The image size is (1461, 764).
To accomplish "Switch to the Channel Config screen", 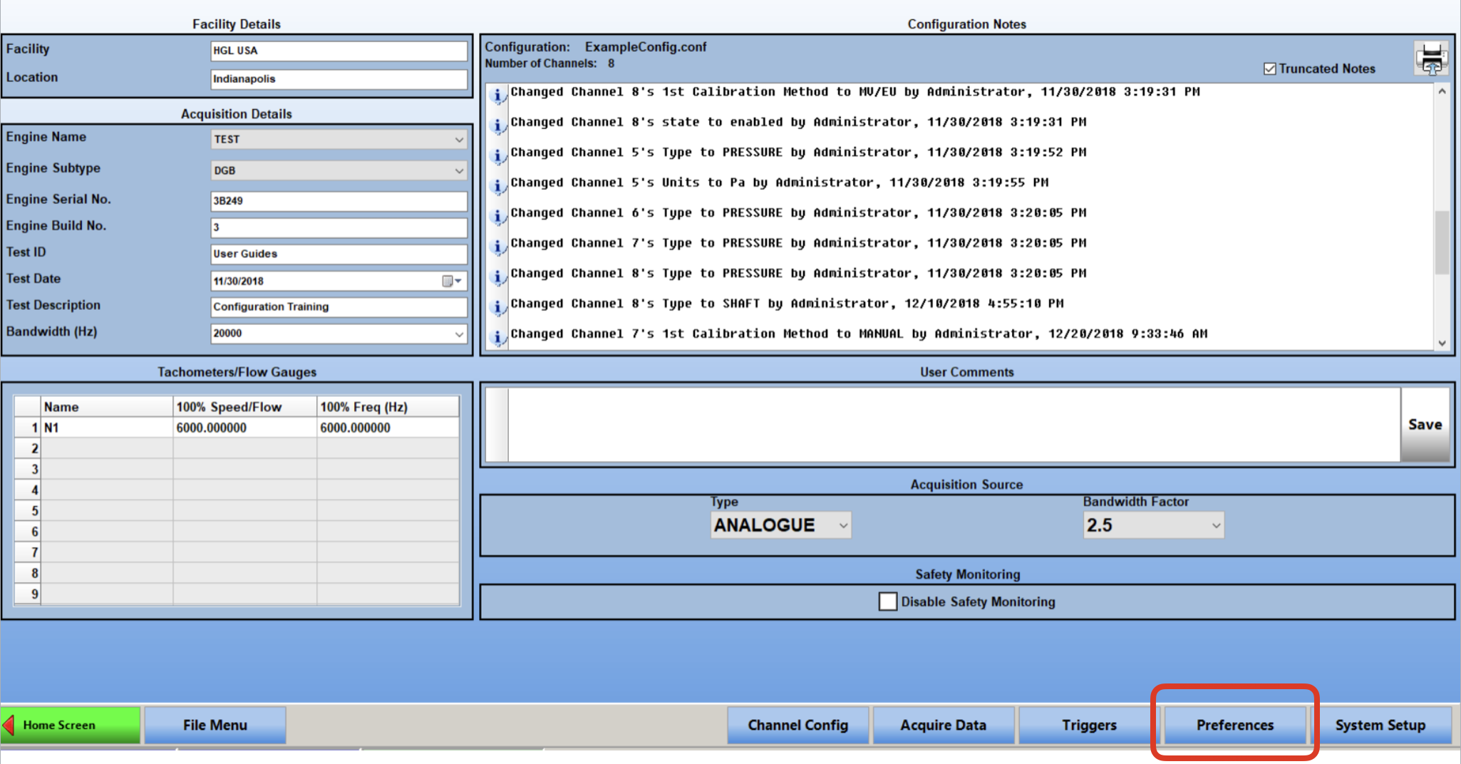I will coord(797,724).
